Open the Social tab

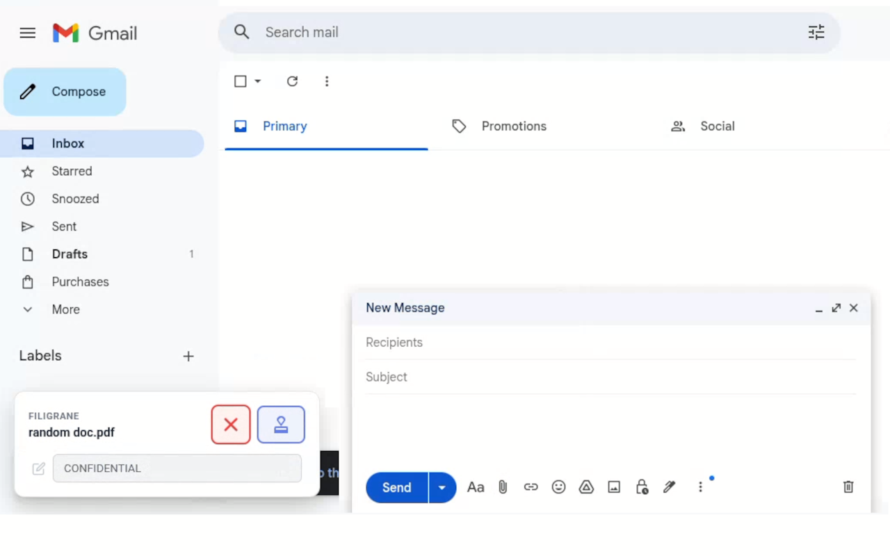click(x=717, y=126)
